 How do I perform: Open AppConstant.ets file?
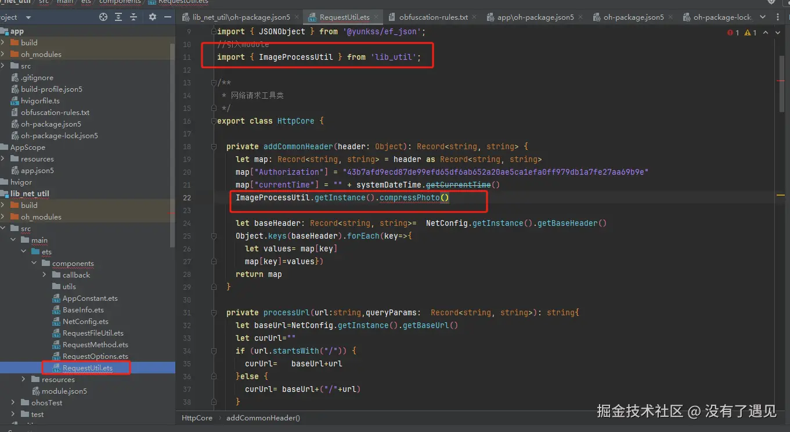(90, 298)
